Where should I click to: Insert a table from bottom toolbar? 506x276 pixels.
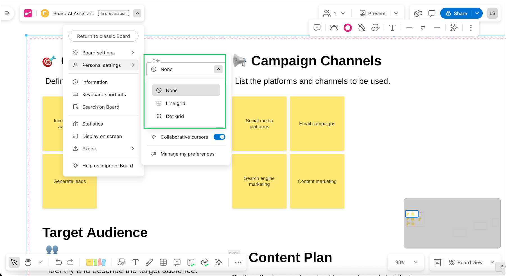click(163, 262)
